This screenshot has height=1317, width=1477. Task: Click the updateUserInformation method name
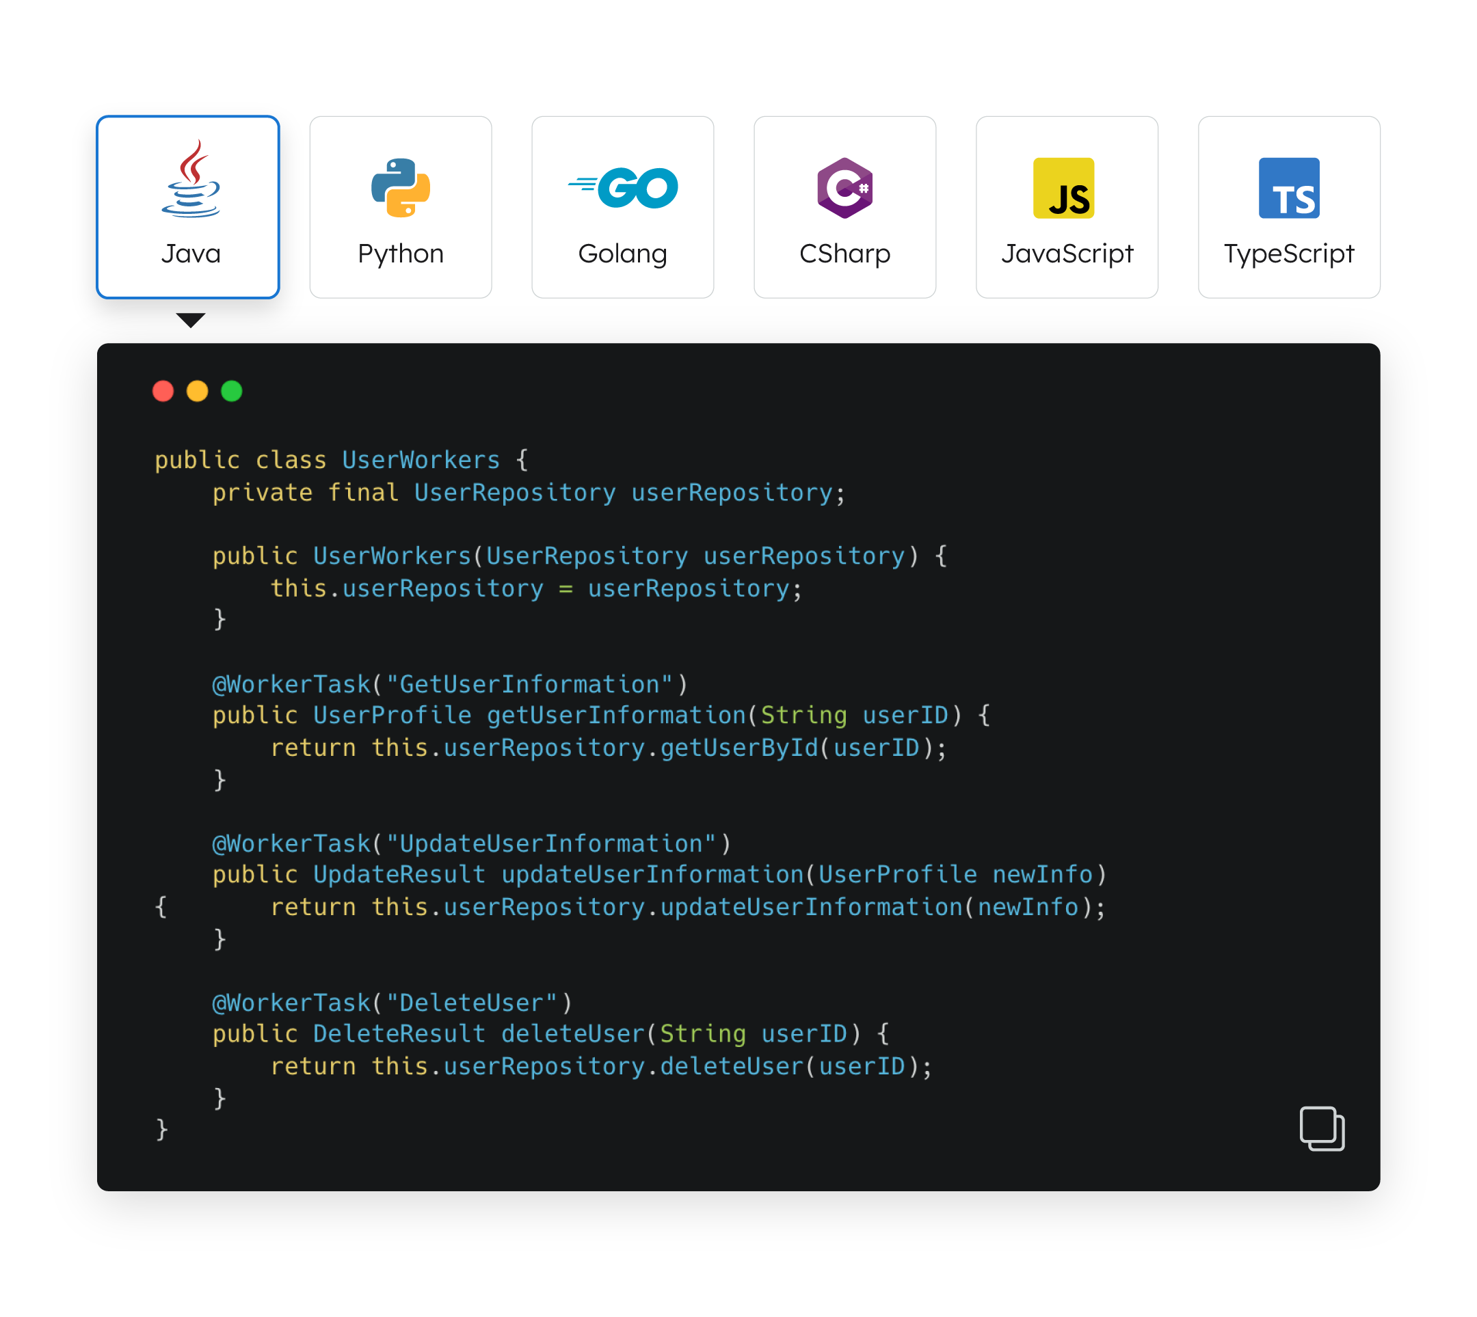[x=652, y=874]
